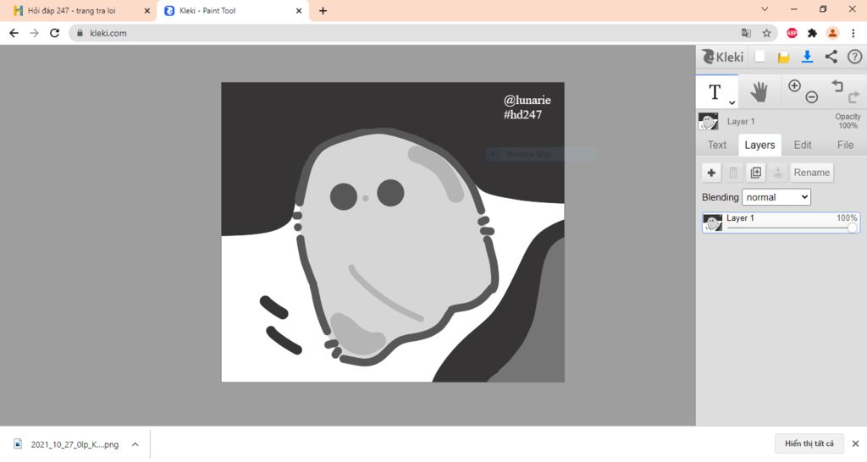Select Layer 1 thumbnail in layer list
The image size is (867, 462).
[713, 223]
